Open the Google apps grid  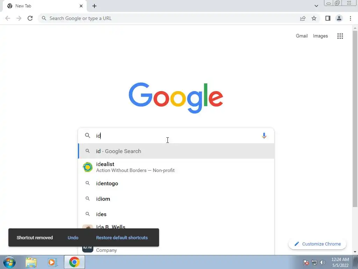pyautogui.click(x=340, y=36)
